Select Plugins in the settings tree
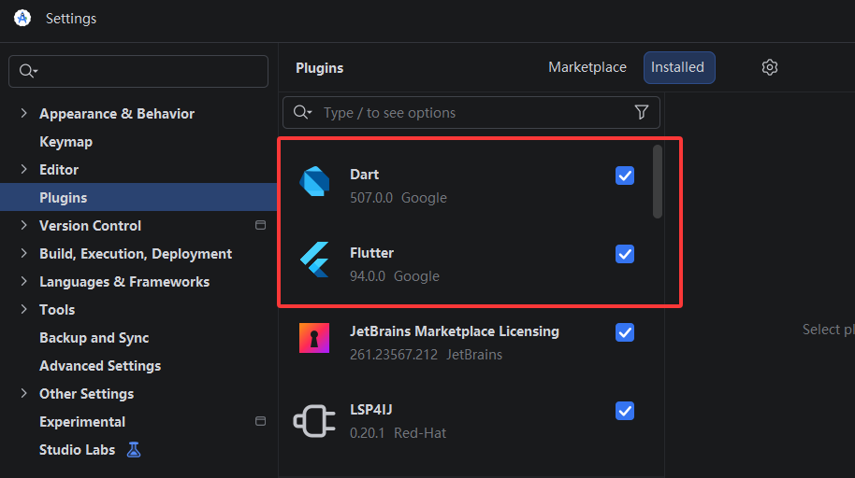Viewport: 855px width, 478px height. (x=138, y=197)
